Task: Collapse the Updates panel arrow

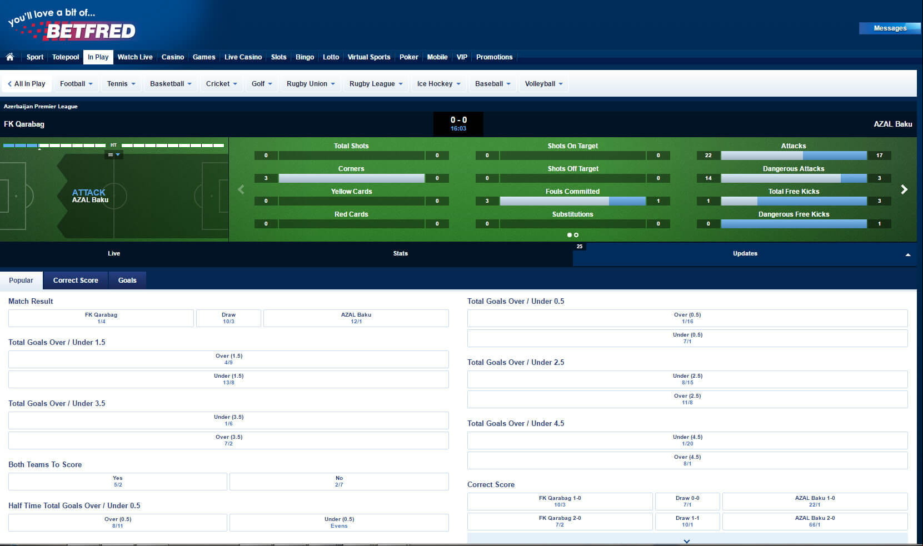Action: click(x=908, y=254)
